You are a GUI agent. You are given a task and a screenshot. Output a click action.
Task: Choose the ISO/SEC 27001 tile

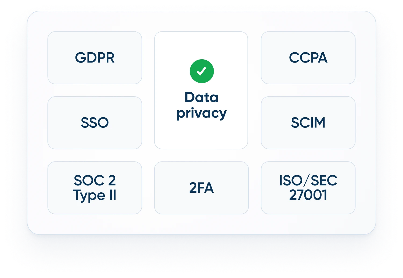(x=308, y=188)
